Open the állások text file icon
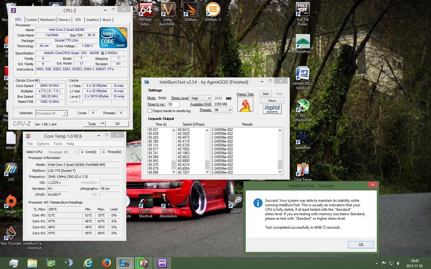 (11, 140)
